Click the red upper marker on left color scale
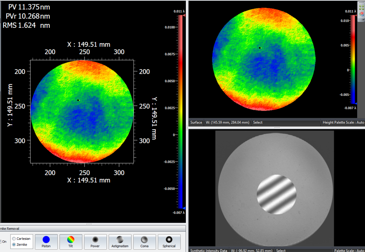This screenshot has height=252, width=365. [184, 15]
